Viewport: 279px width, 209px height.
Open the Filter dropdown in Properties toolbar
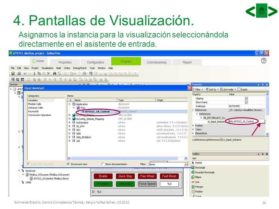(x=198, y=89)
